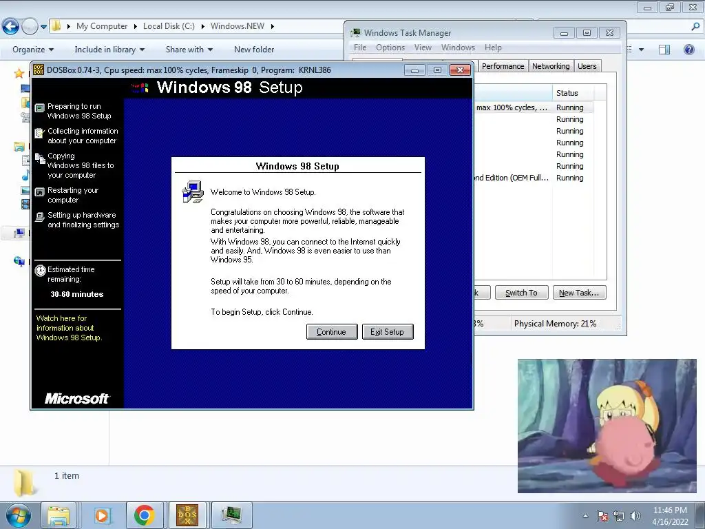Click the New Task... button

coord(579,293)
